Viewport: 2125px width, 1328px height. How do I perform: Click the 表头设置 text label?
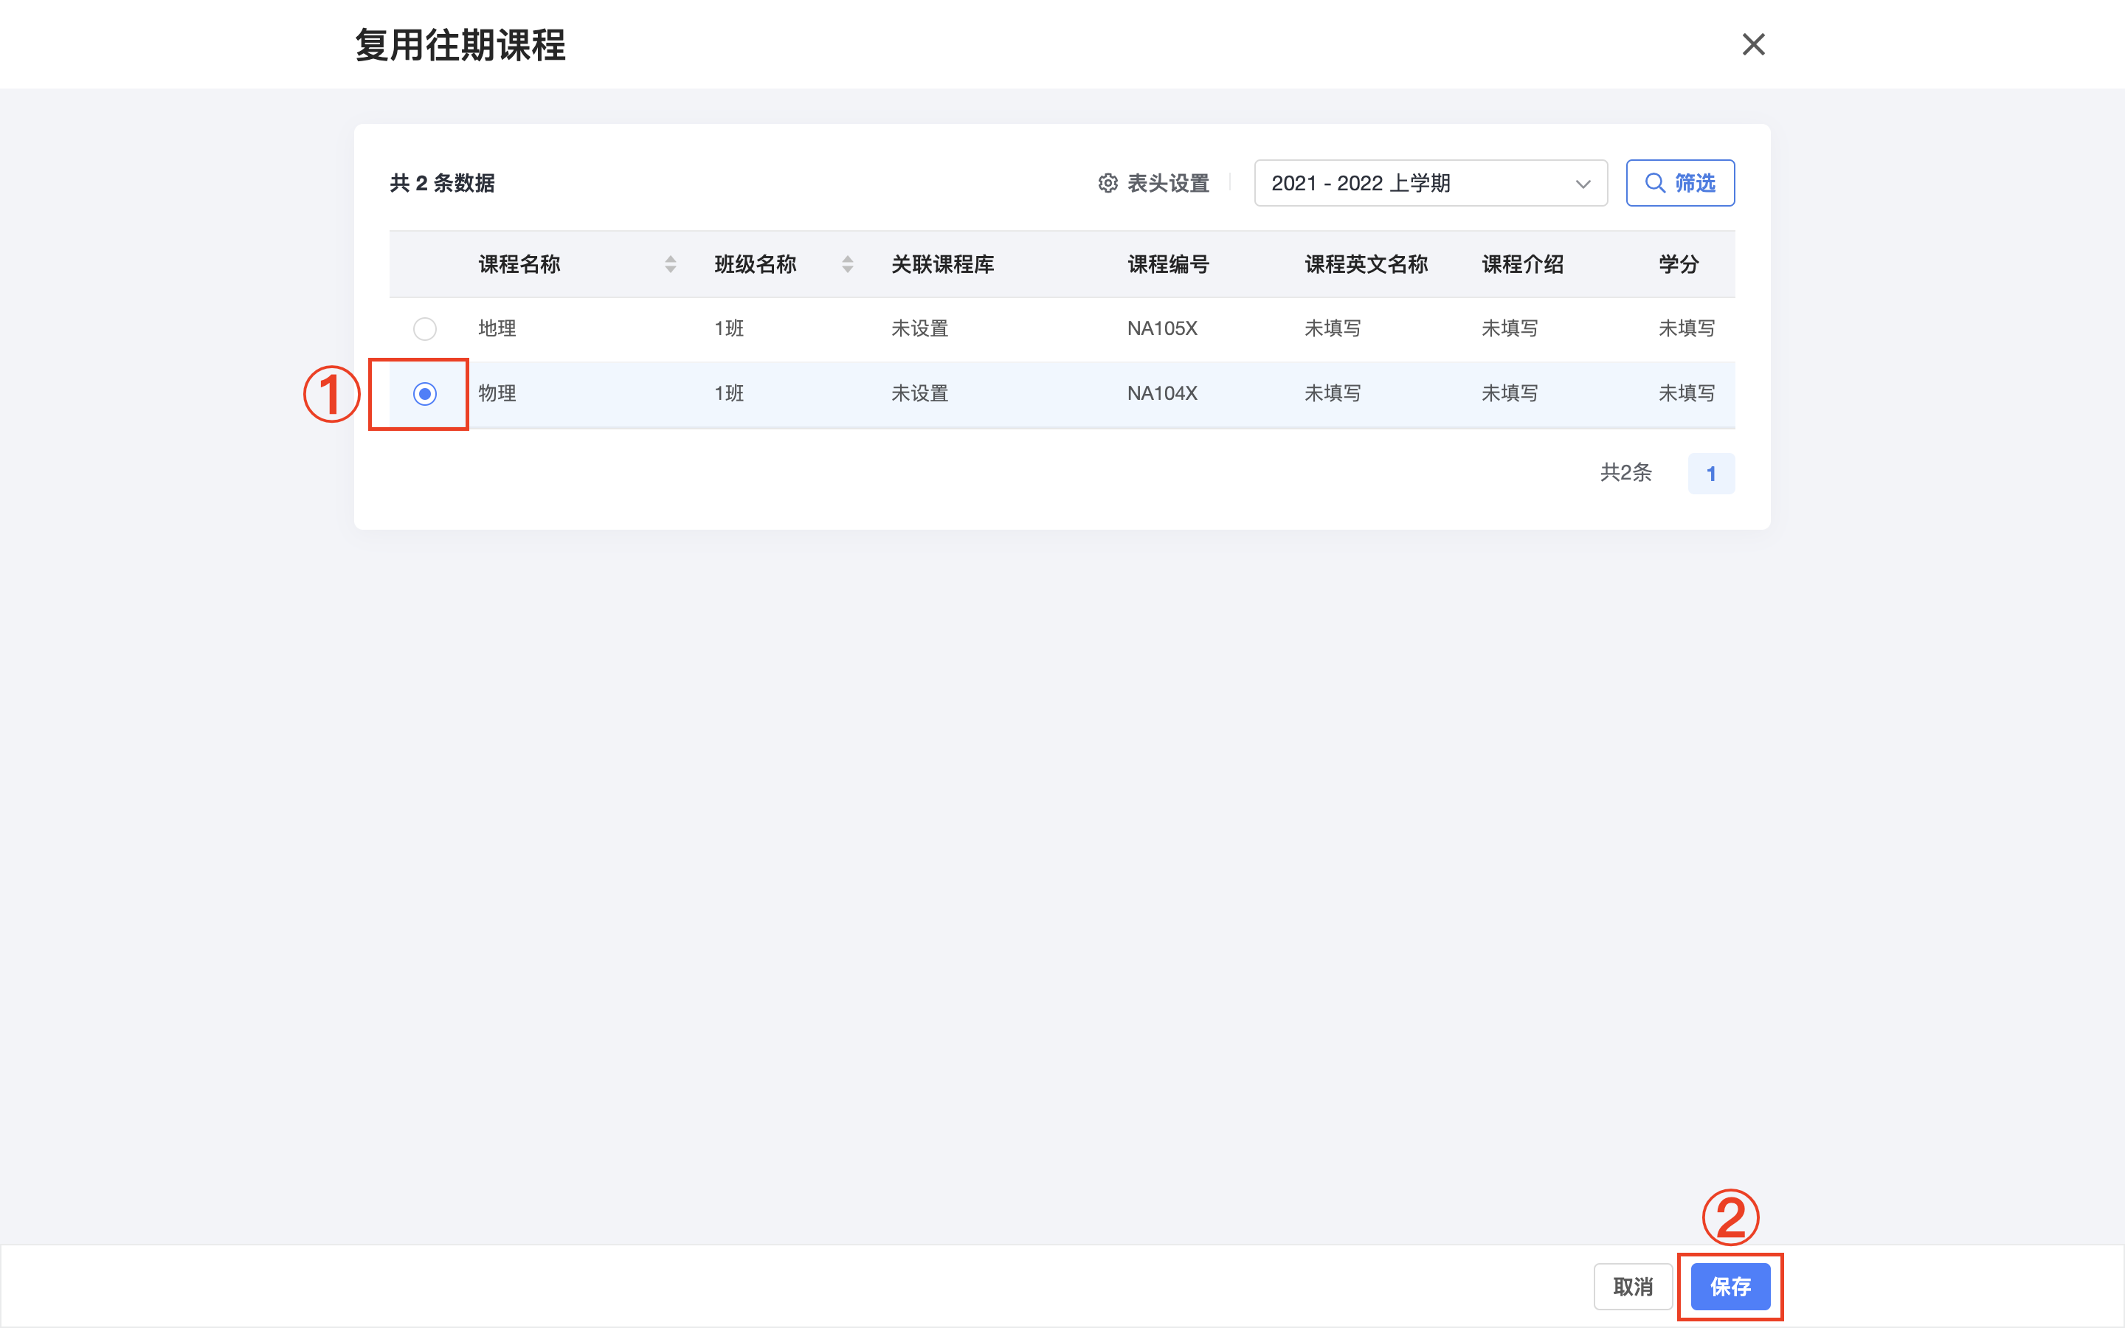click(x=1168, y=183)
